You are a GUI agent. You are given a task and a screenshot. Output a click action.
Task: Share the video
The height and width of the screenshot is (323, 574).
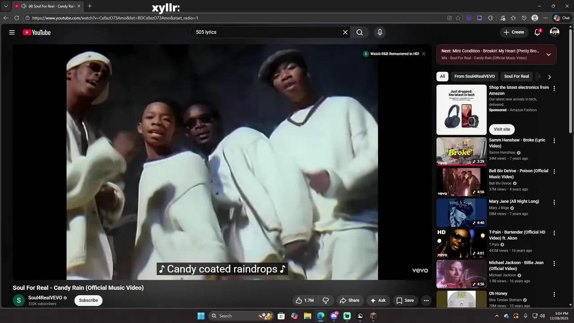click(x=349, y=301)
